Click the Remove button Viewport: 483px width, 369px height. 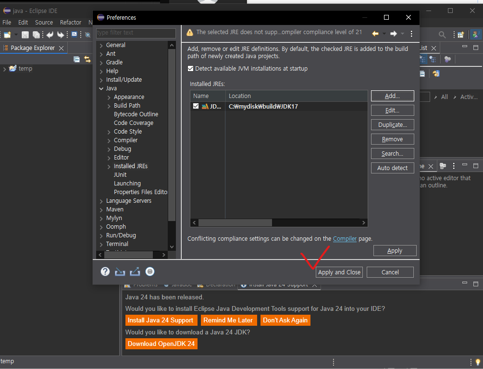393,139
